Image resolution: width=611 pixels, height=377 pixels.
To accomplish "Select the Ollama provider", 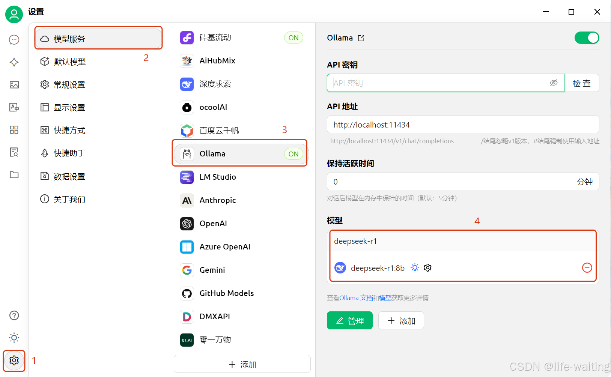I will [242, 154].
